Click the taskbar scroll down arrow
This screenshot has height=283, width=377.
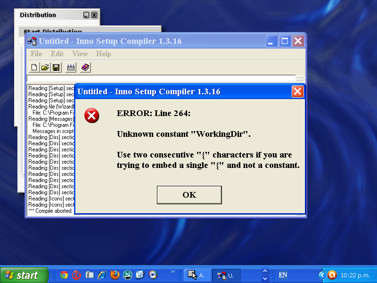(x=265, y=279)
